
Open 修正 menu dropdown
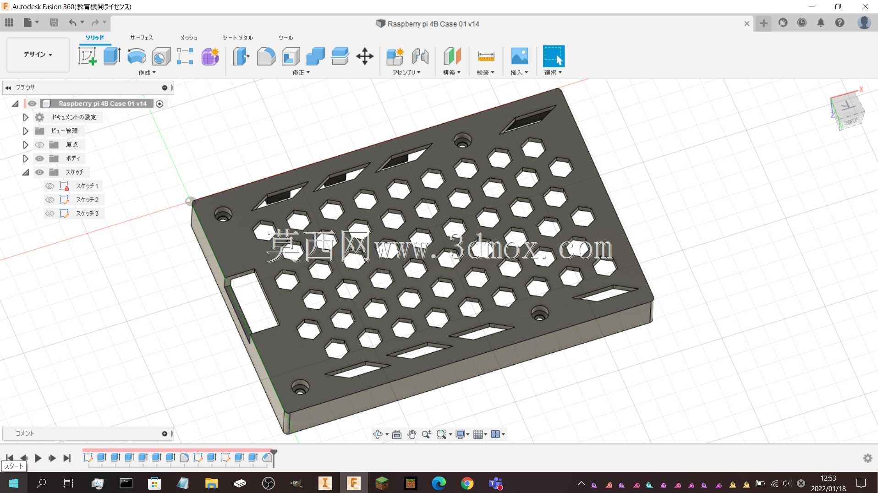click(x=301, y=72)
